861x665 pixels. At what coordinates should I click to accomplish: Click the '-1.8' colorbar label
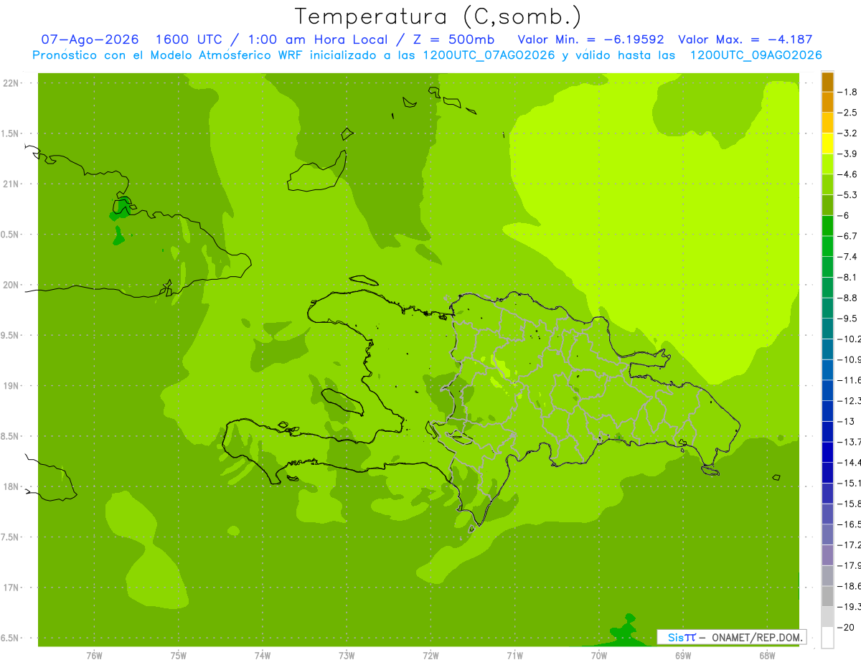pos(847,93)
